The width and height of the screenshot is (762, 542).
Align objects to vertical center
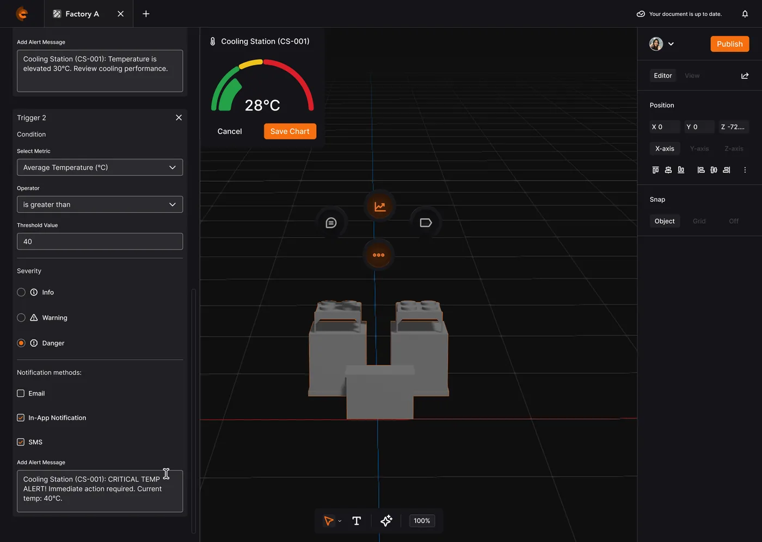[x=668, y=170]
